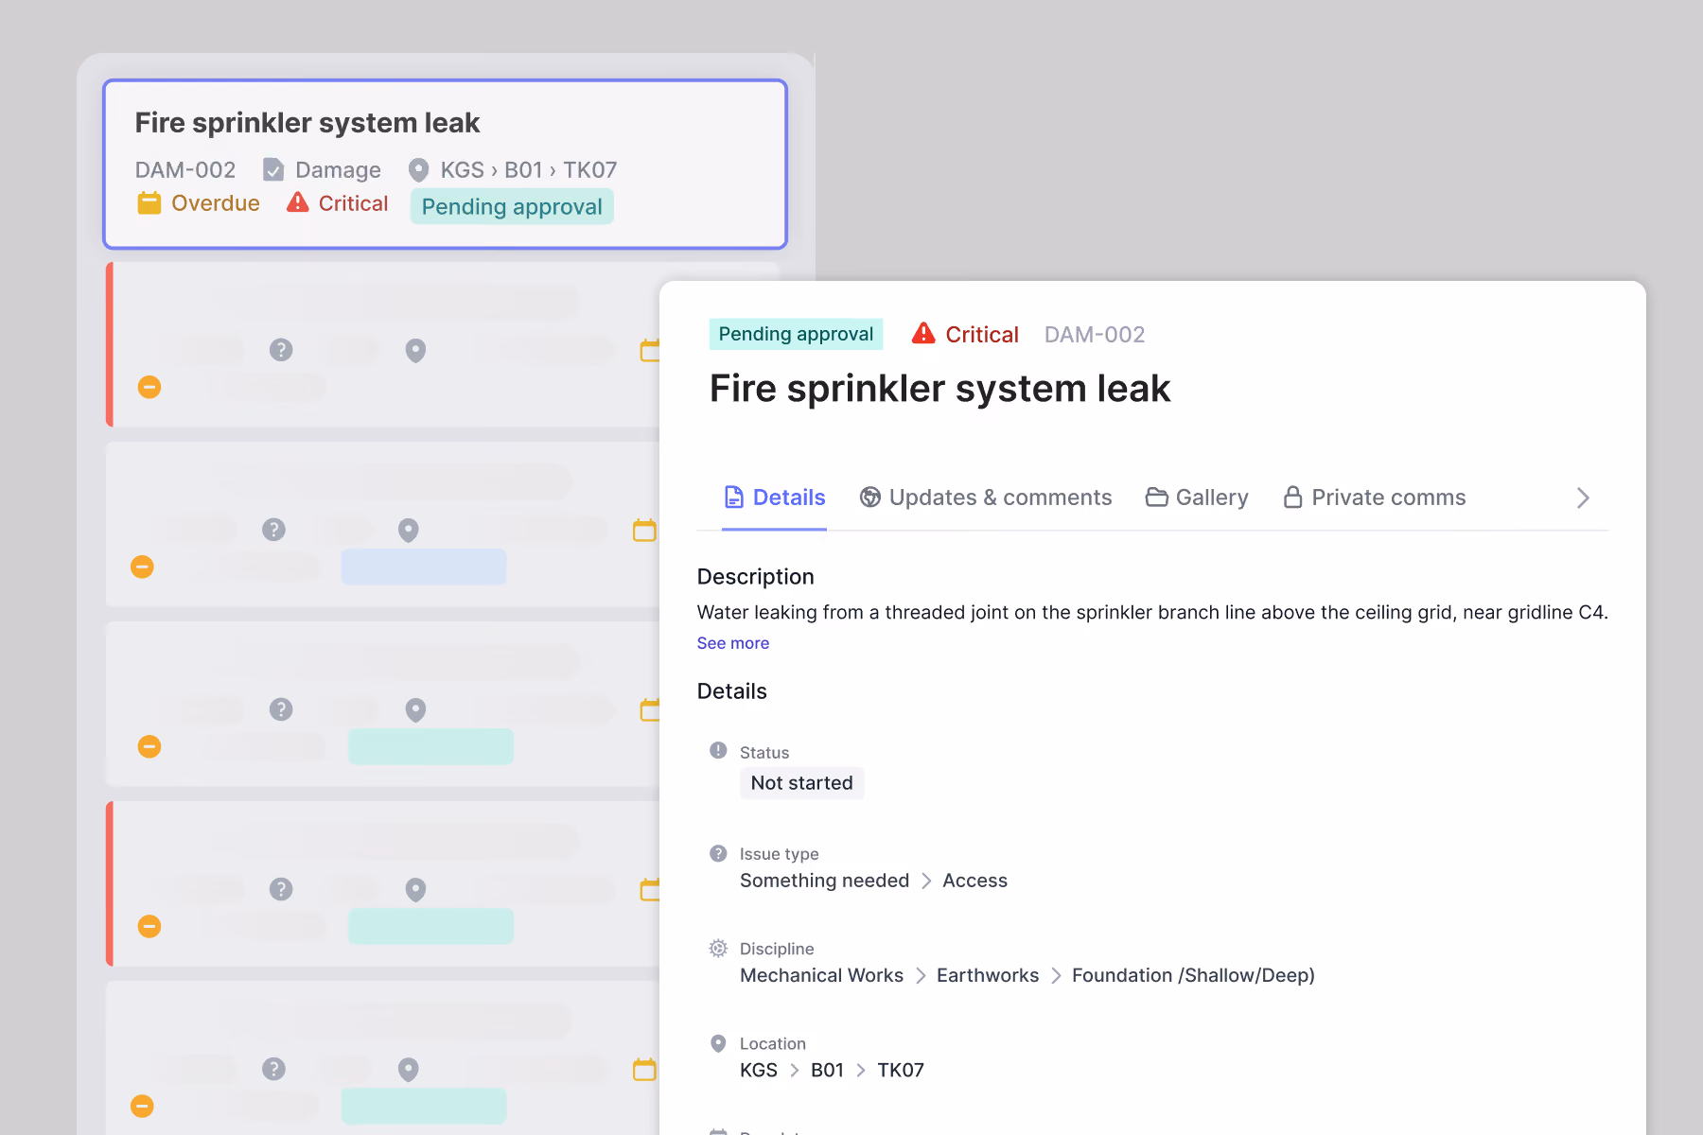Click the Critical warning icon in detail panel
This screenshot has height=1135, width=1703.
coord(923,334)
